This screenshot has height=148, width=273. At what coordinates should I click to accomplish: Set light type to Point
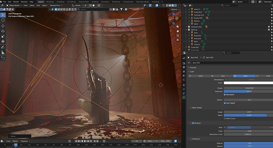point(199,76)
